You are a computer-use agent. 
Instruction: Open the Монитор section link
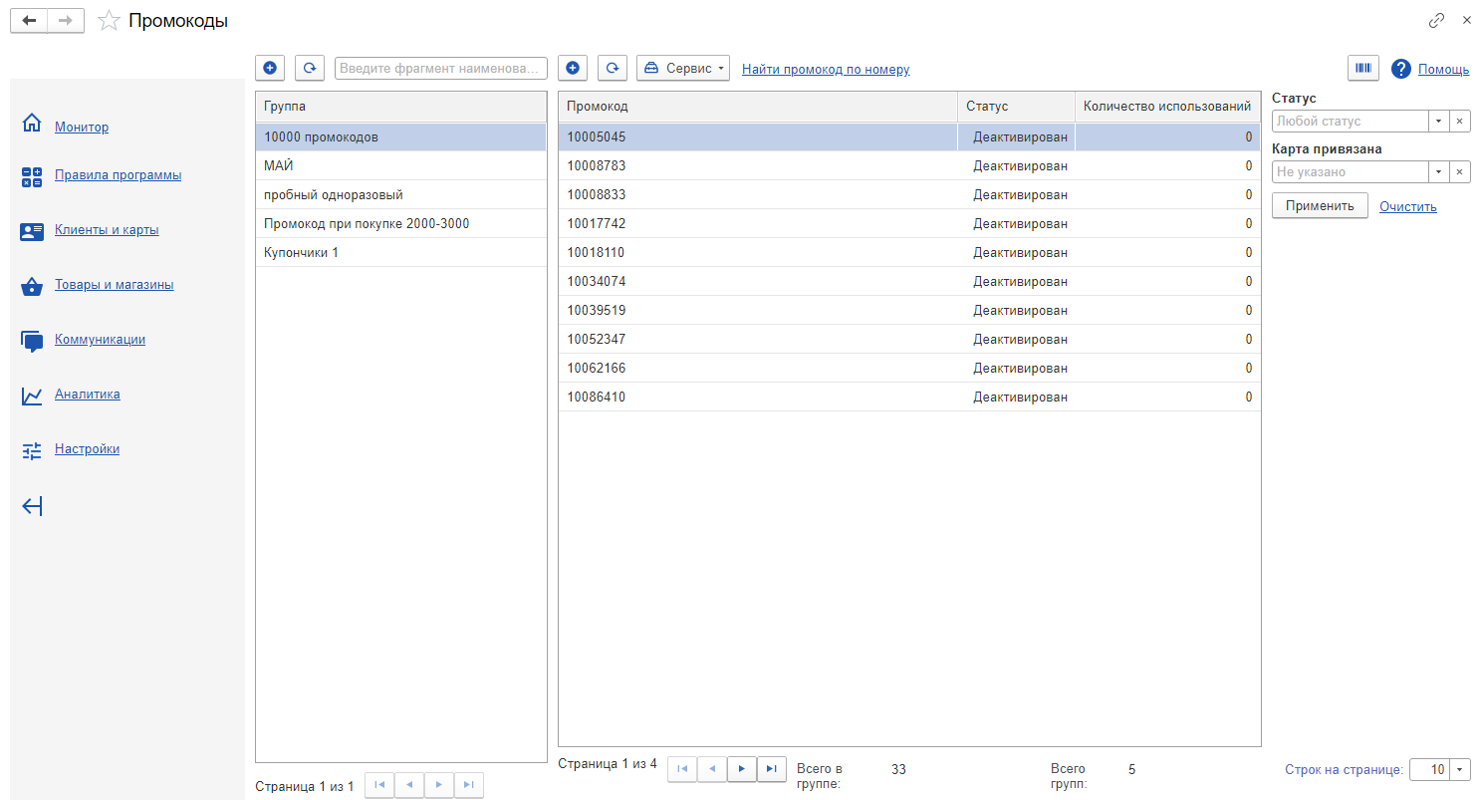pos(82,127)
